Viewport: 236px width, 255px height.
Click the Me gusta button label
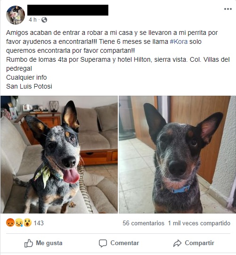pyautogui.click(x=49, y=243)
